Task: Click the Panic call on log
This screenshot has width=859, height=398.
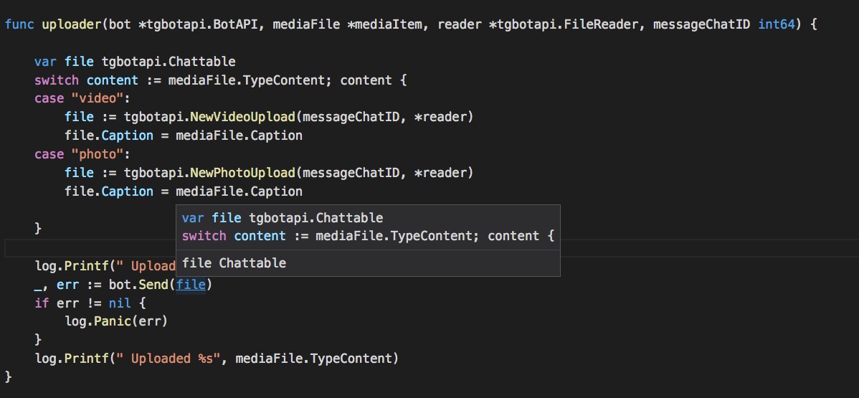Action: click(x=106, y=321)
